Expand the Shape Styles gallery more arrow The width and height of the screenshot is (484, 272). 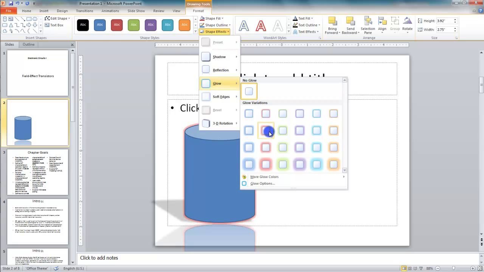195,31
